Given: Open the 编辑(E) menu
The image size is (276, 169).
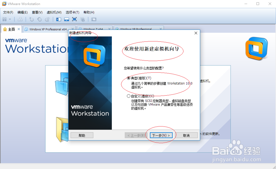Looking at the screenshot, I should (23, 12).
